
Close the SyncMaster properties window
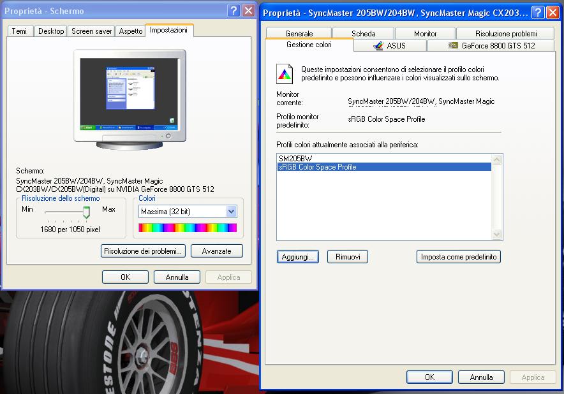coord(553,13)
